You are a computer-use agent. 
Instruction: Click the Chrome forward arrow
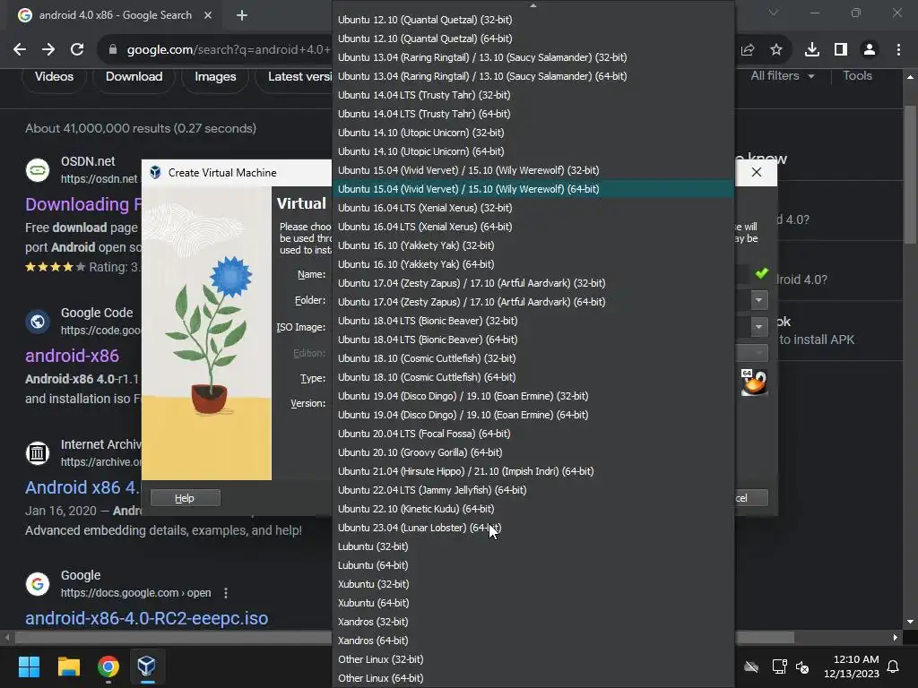[48, 50]
